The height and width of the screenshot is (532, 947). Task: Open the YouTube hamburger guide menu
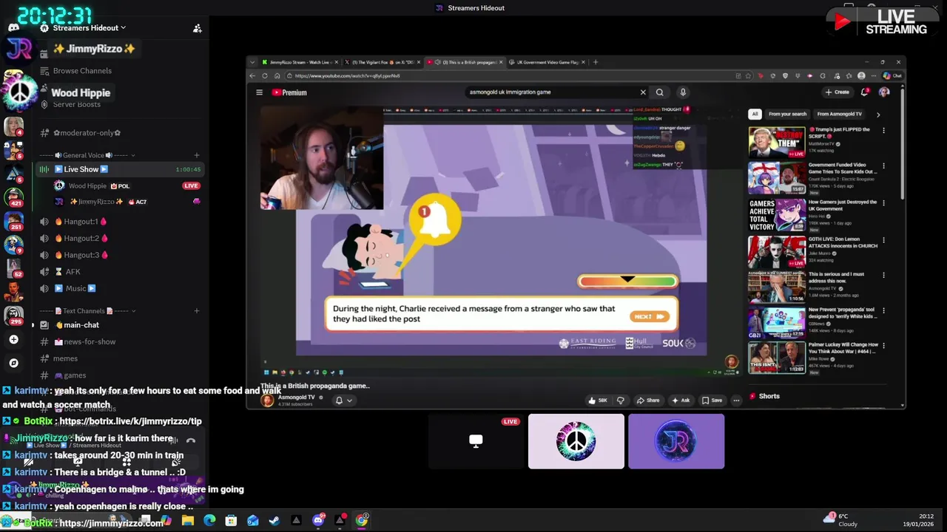tap(260, 92)
